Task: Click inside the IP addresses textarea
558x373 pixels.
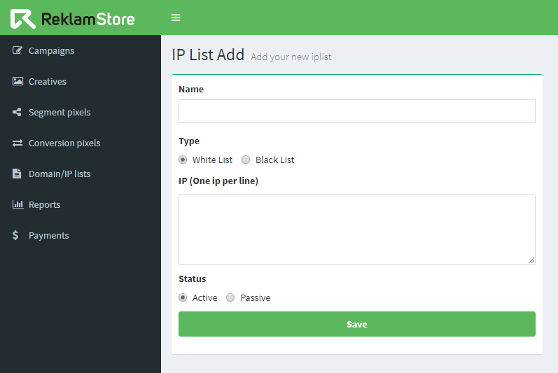Action: (356, 229)
